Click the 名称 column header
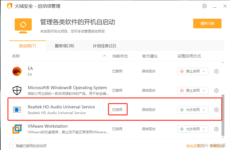The height and width of the screenshot is (150, 230). pyautogui.click(x=16, y=56)
